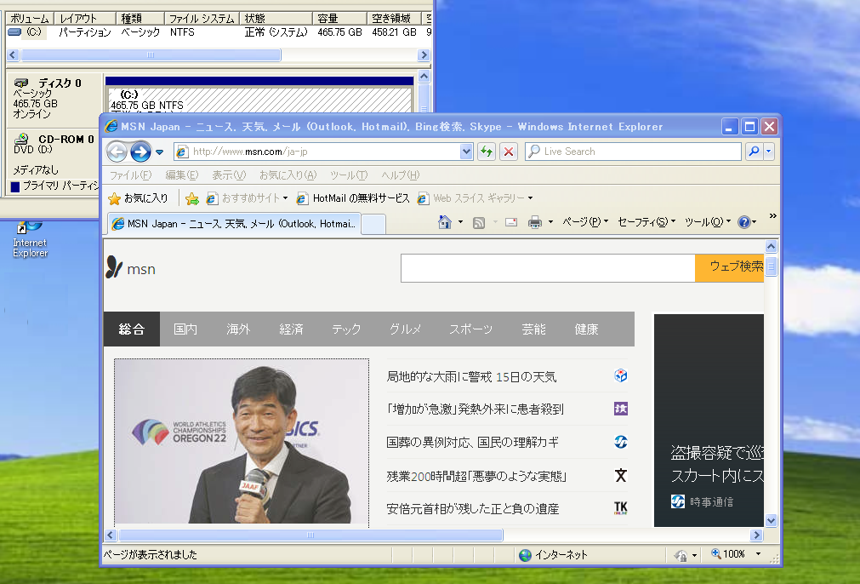The width and height of the screenshot is (860, 584).
Task: Select the MSN Japan browser tab
Action: (x=234, y=224)
